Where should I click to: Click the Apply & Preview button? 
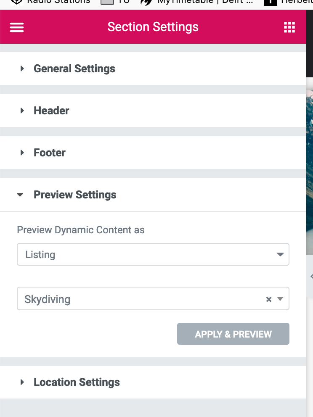tap(233, 334)
